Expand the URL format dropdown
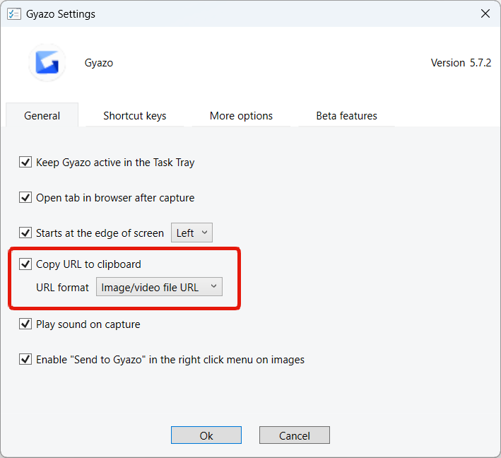 tap(159, 287)
